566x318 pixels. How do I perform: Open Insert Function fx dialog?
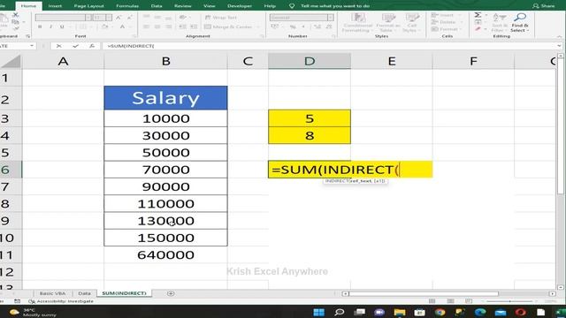tap(92, 46)
